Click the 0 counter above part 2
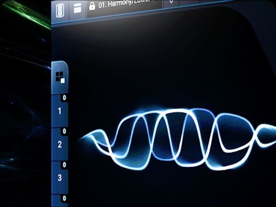 (64, 131)
